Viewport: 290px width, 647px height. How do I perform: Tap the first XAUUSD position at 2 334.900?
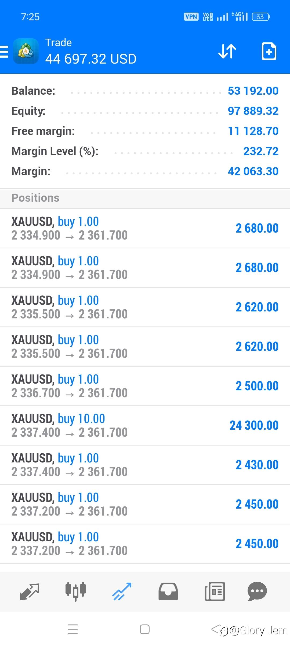pyautogui.click(x=145, y=228)
